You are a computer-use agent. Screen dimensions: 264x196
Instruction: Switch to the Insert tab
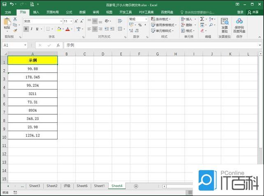(36, 12)
